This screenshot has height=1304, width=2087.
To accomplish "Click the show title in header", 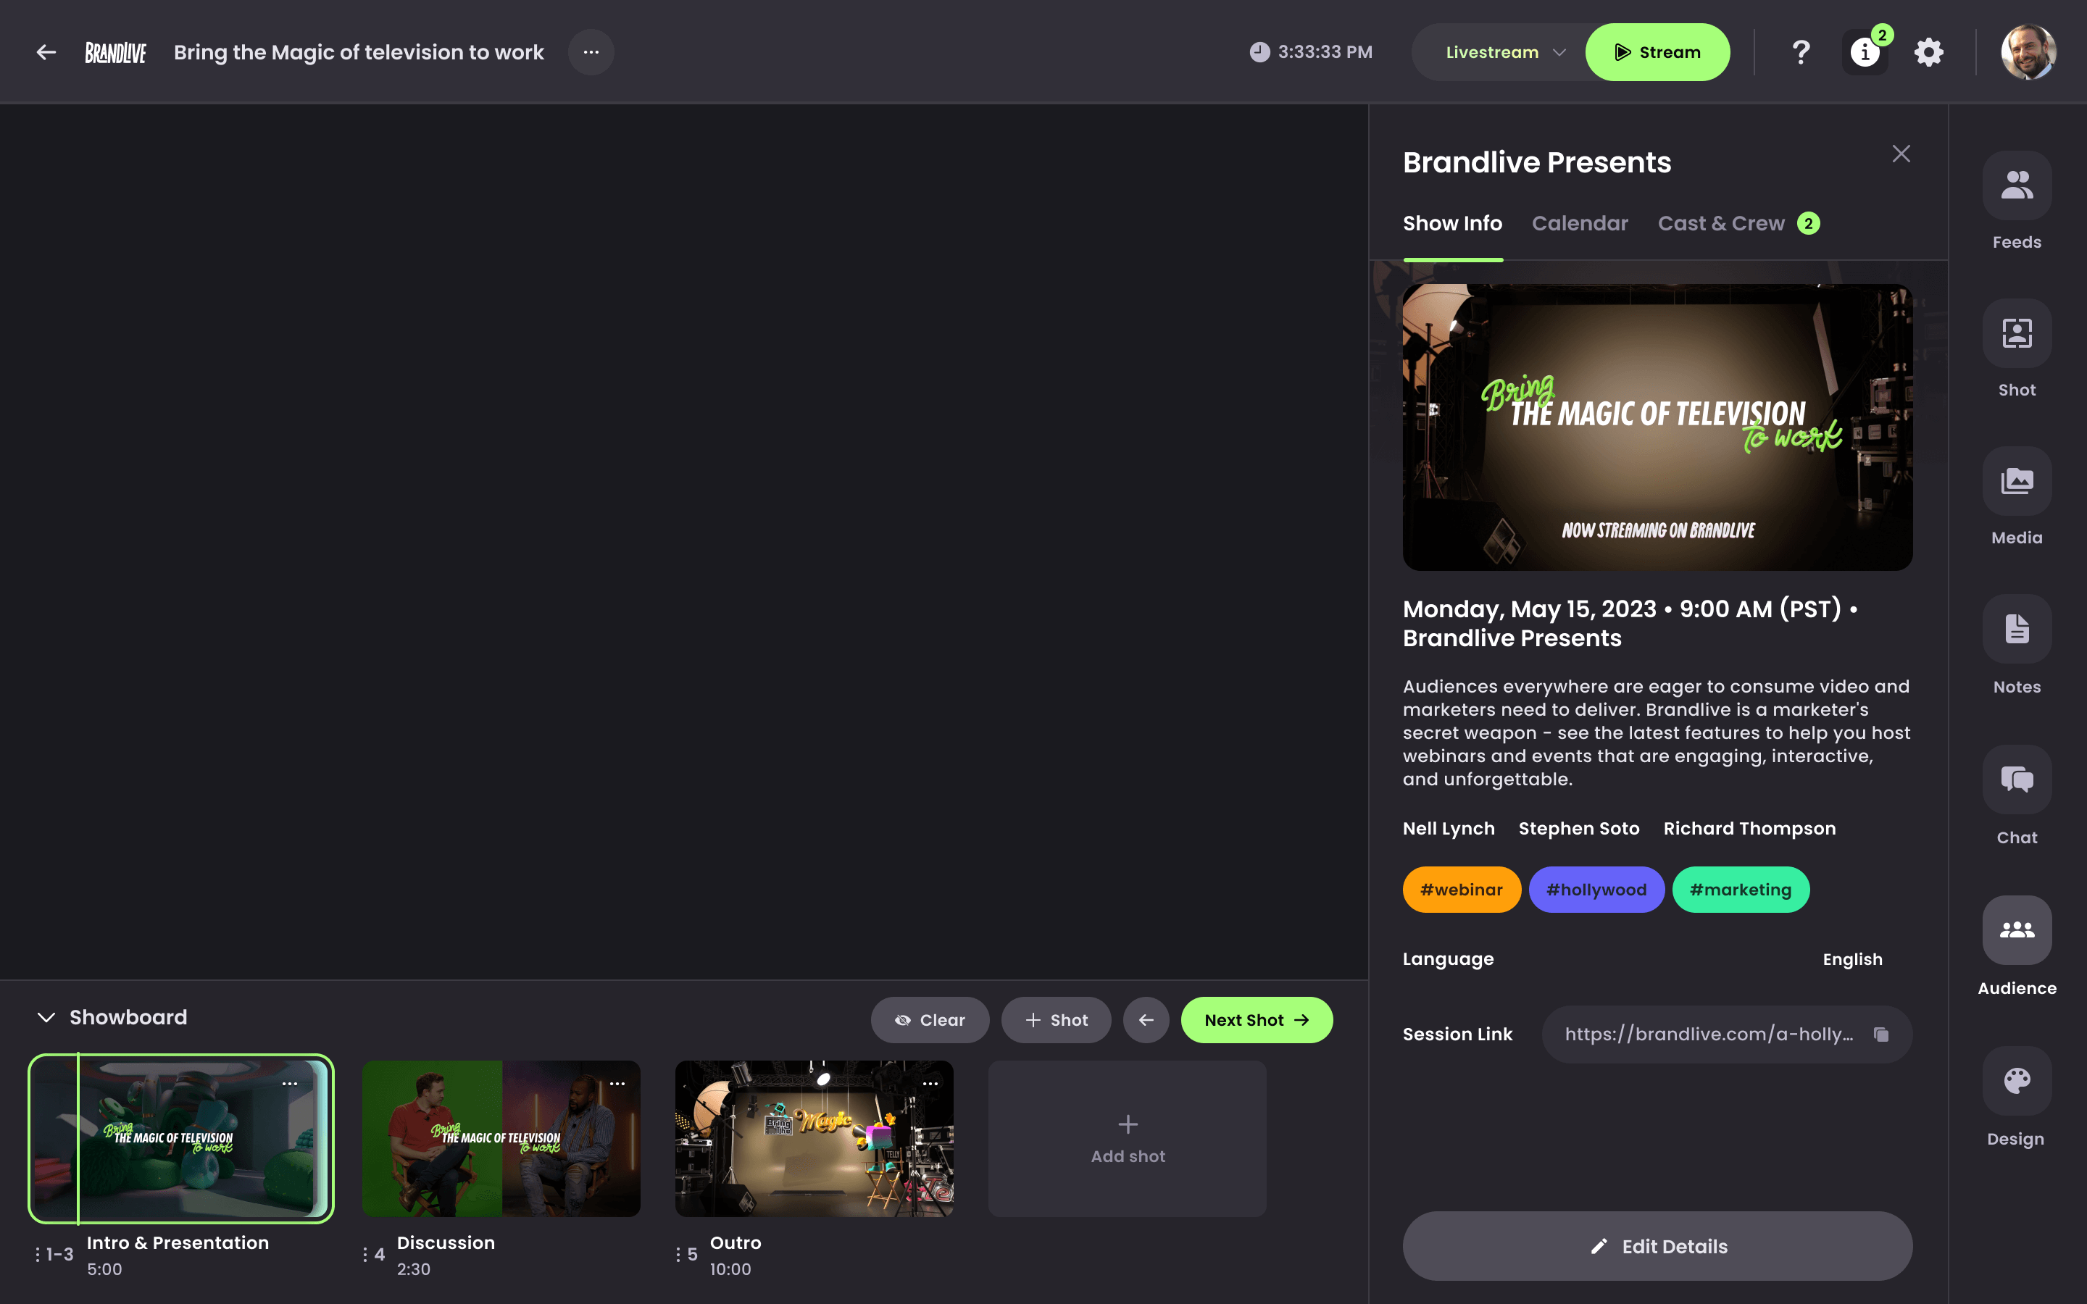I will [359, 53].
